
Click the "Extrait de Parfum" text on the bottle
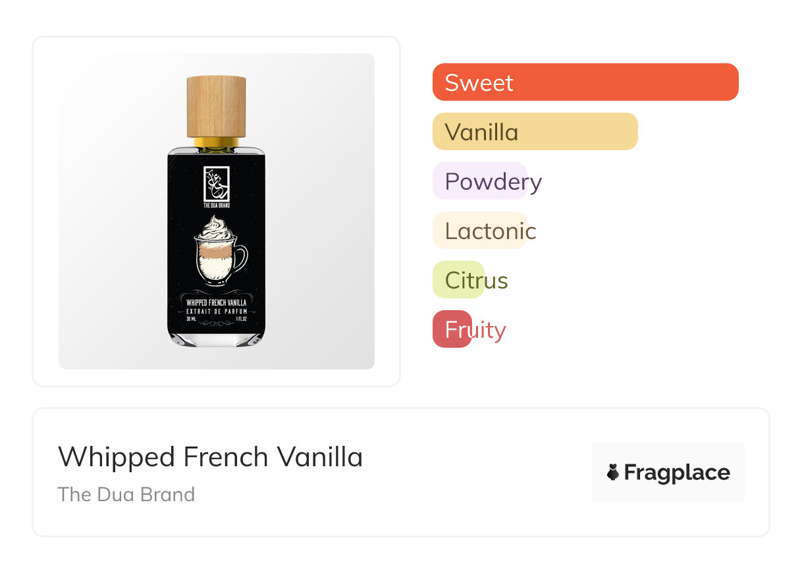pos(217,310)
